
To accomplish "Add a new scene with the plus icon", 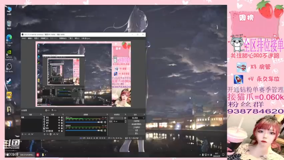I will [22, 134].
